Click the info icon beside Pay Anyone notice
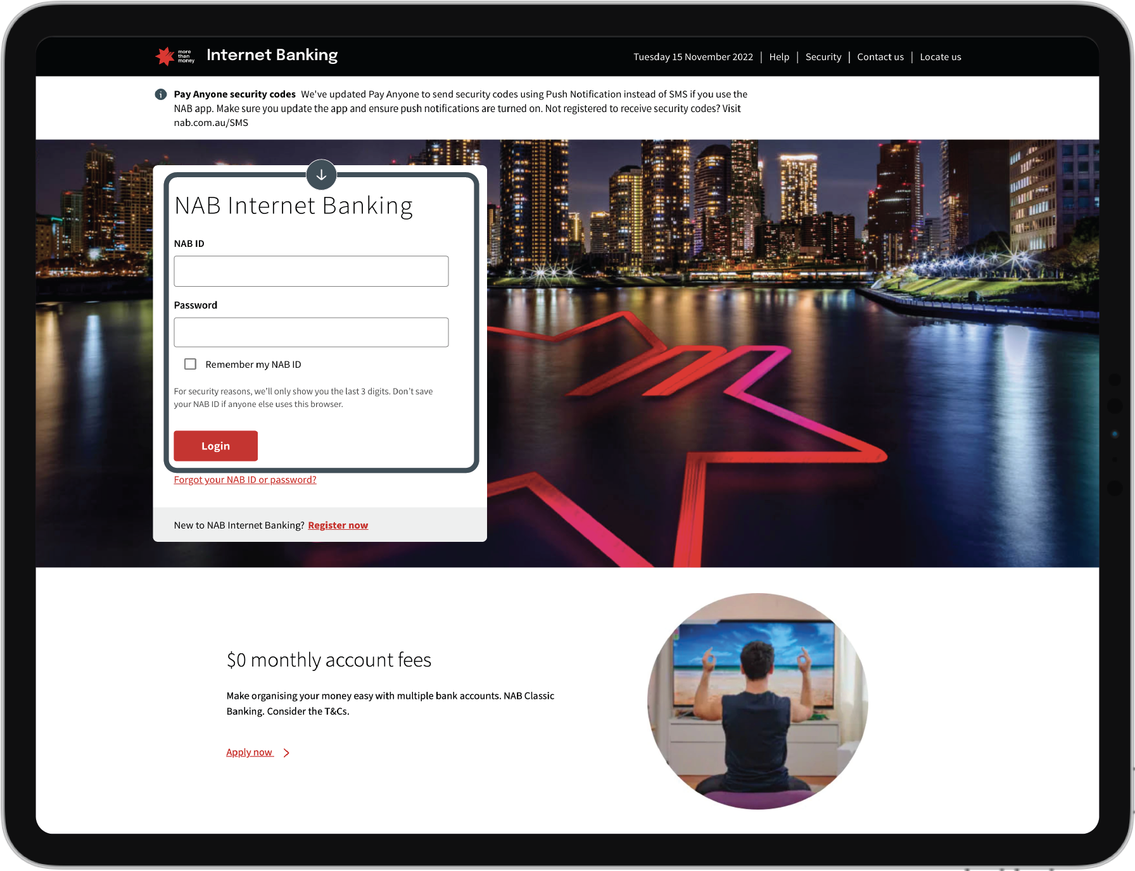The width and height of the screenshot is (1135, 871). point(161,94)
